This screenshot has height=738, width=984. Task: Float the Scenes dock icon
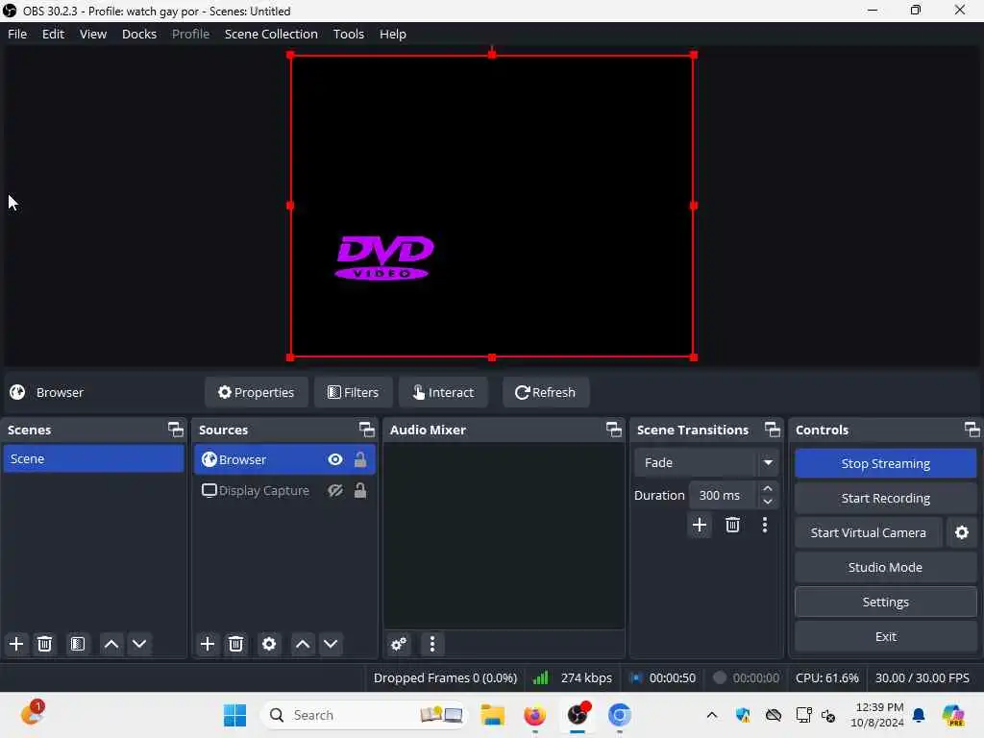click(176, 430)
